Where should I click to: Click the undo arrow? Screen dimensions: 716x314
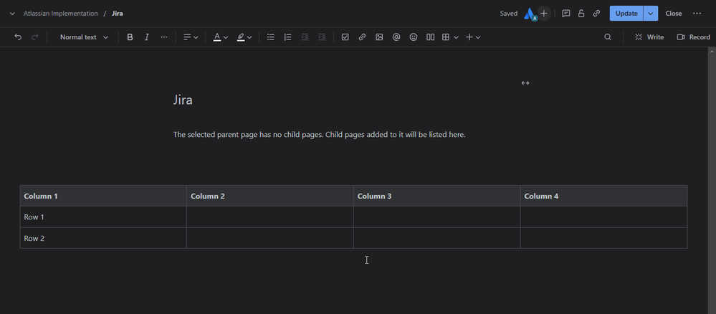(18, 37)
